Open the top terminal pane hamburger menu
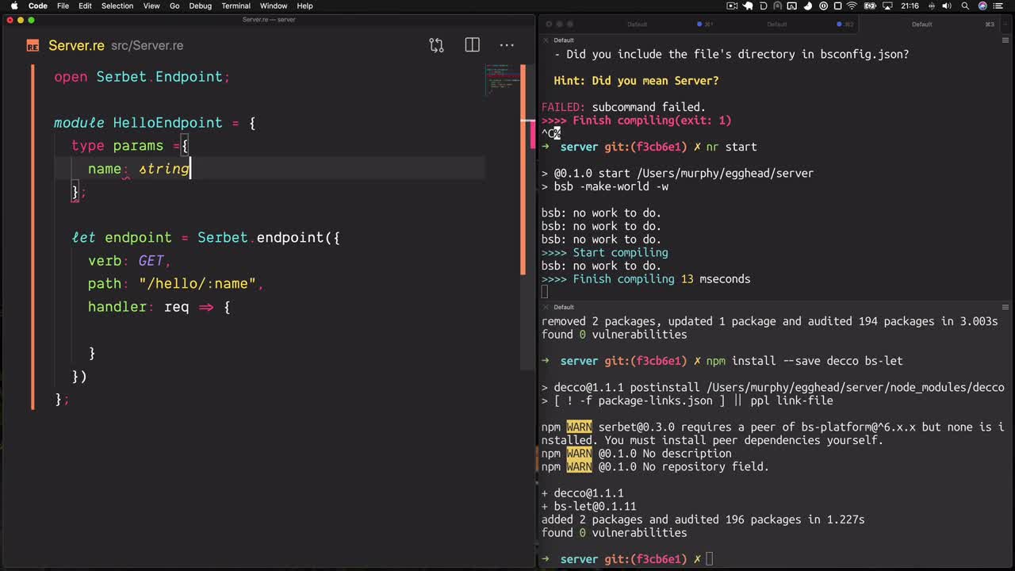Image resolution: width=1015 pixels, height=571 pixels. (x=1005, y=40)
